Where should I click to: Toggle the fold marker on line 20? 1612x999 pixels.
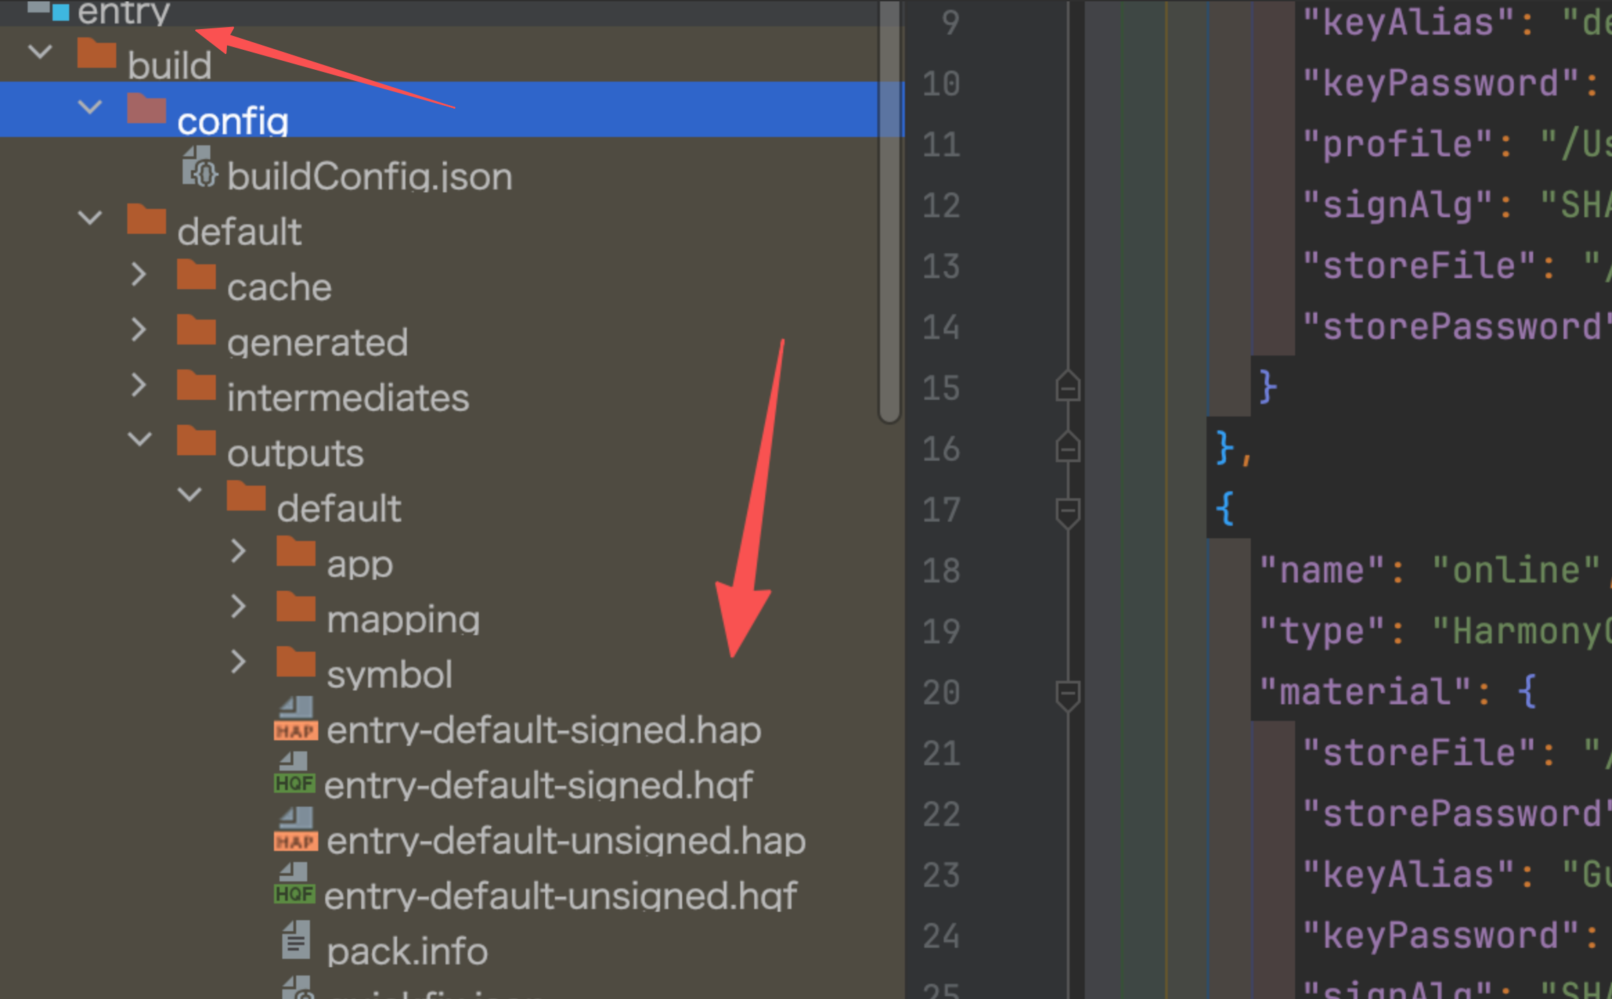pos(1068,695)
